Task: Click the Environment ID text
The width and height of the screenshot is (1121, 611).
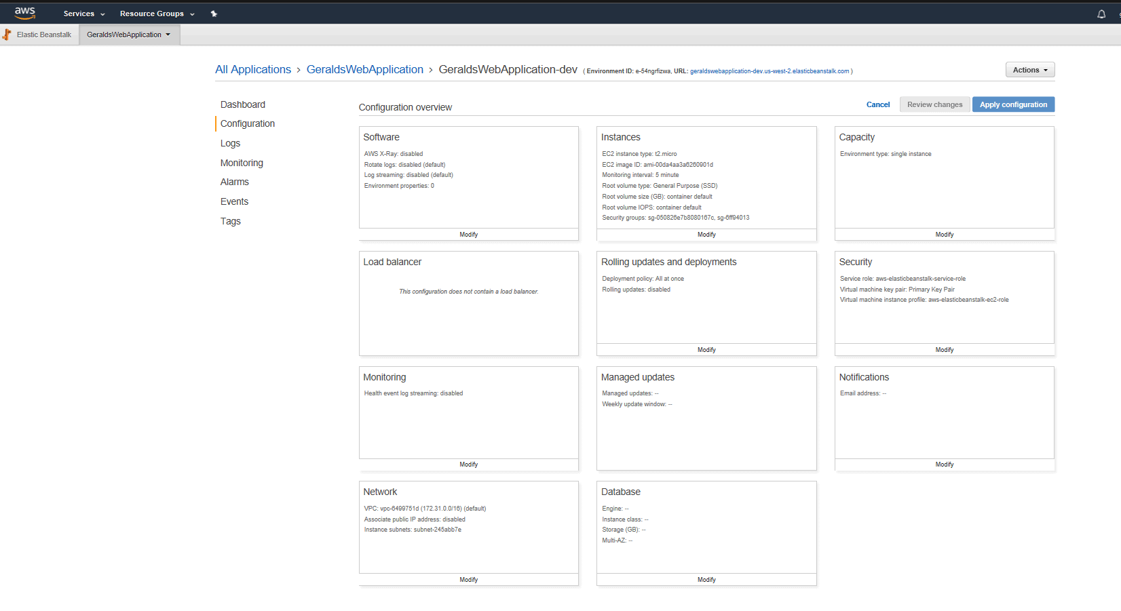Action: 628,71
